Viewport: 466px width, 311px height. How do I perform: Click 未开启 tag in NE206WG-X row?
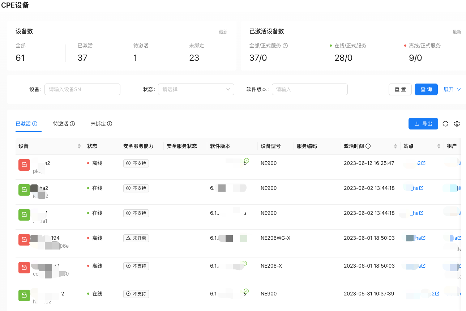click(136, 238)
